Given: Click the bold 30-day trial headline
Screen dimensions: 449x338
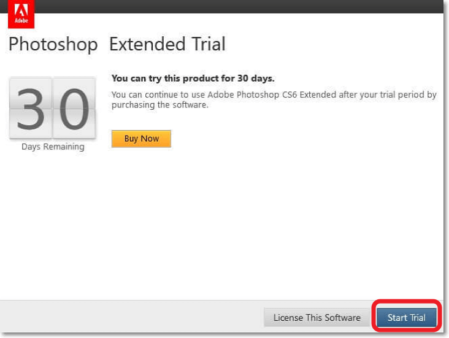Looking at the screenshot, I should 193,79.
